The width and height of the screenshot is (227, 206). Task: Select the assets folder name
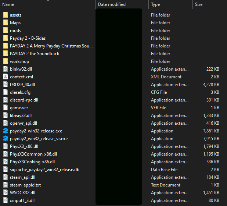pyautogui.click(x=16, y=15)
